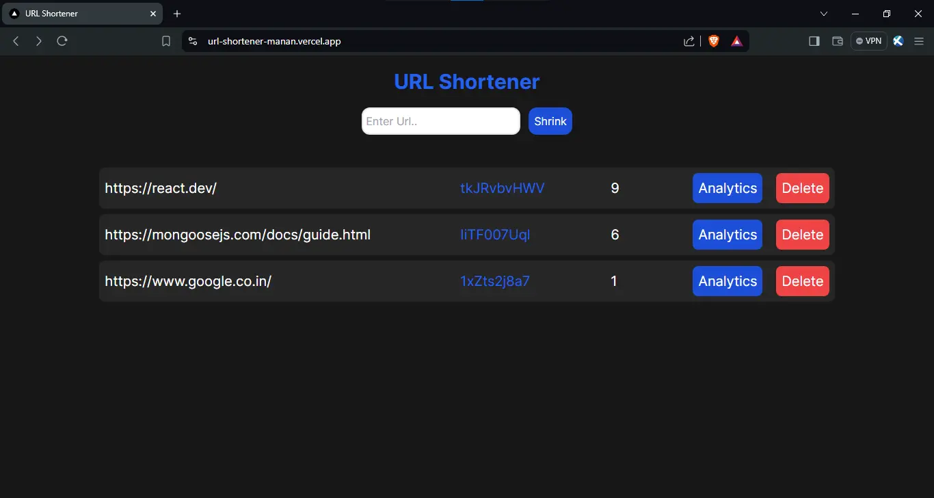934x498 pixels.
Task: Open short link 1xZts2j8a7
Action: point(495,281)
